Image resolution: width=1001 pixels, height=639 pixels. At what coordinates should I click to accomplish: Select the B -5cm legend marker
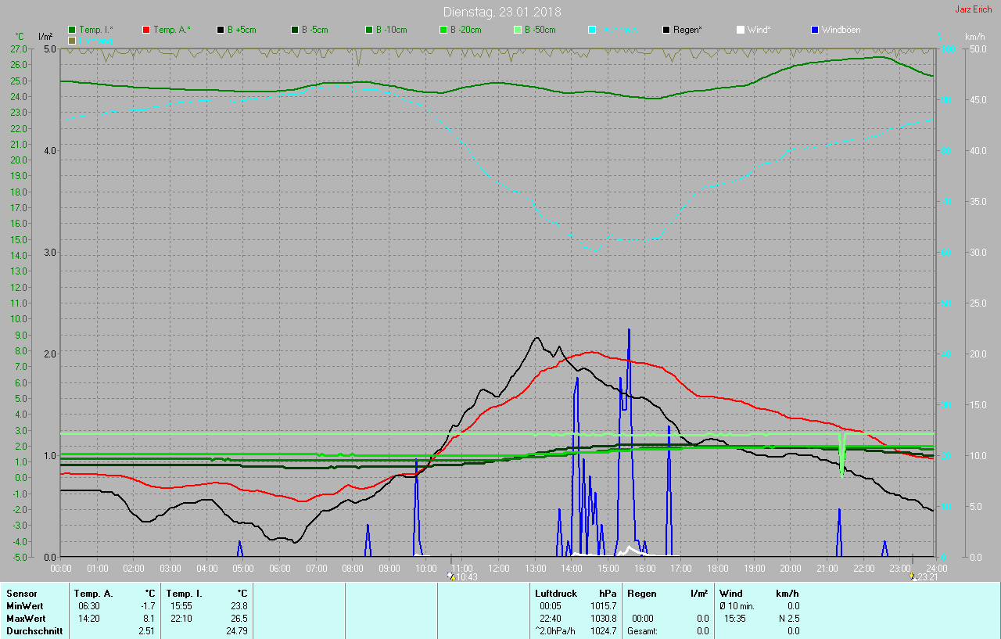tap(295, 30)
